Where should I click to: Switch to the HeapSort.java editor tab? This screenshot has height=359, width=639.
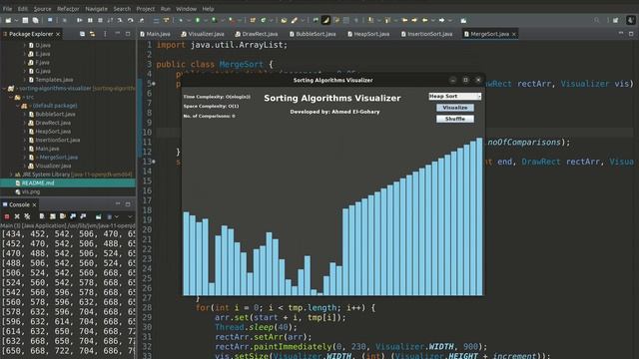tap(368, 34)
